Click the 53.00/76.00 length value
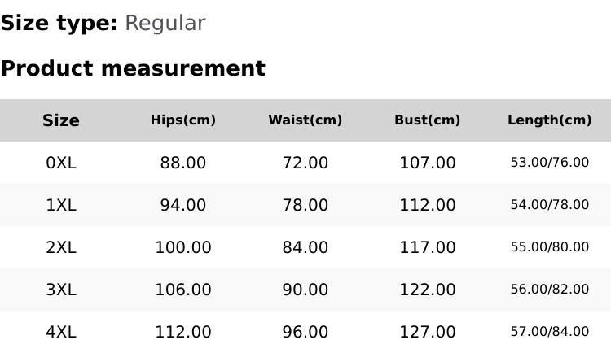This screenshot has width=611, height=353. pyautogui.click(x=550, y=163)
